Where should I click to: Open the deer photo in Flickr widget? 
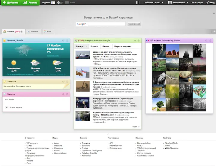[x=159, y=64]
